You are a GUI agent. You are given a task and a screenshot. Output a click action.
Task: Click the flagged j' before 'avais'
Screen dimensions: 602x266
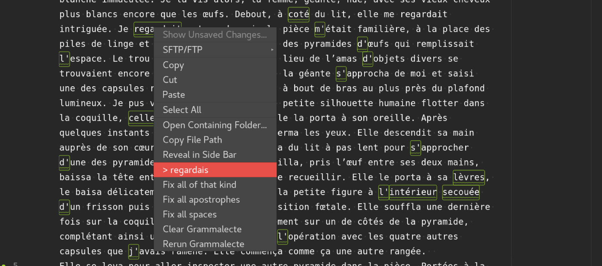tap(133, 252)
